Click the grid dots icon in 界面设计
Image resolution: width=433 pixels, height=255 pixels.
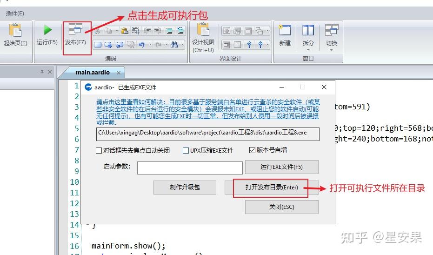pos(237,45)
